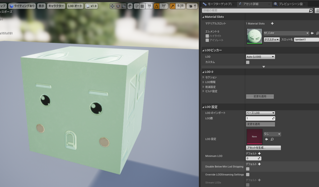Open grid snap value 10 dropdown
319x187 pixels.
point(149,6)
